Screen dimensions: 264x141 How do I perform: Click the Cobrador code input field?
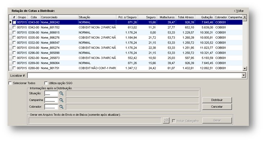[x=51, y=107]
